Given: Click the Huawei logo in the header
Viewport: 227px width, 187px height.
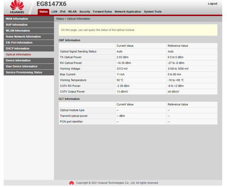Looking at the screenshot, I should point(17,7).
